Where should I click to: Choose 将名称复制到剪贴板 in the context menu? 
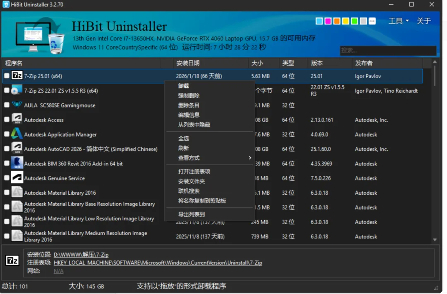(209, 200)
